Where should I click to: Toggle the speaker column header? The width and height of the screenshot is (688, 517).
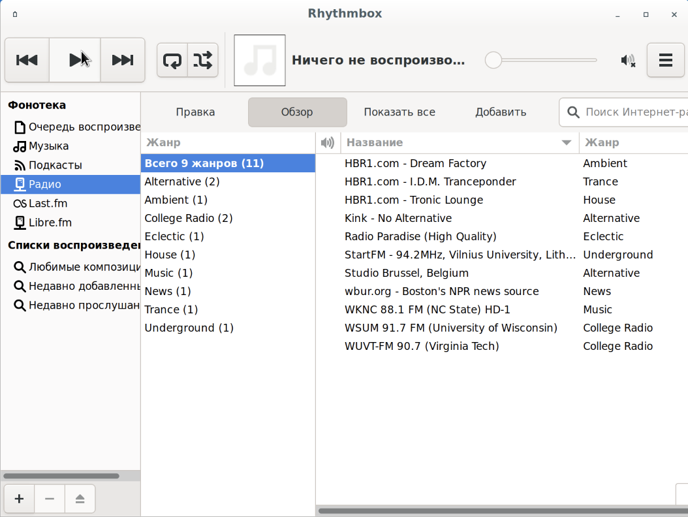click(327, 142)
